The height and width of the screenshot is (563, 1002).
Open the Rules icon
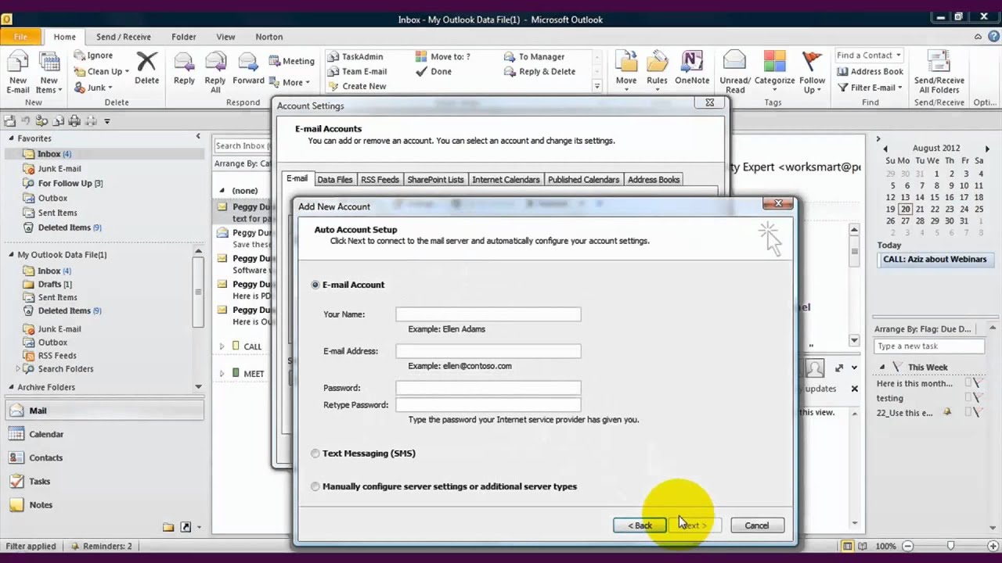[657, 62]
